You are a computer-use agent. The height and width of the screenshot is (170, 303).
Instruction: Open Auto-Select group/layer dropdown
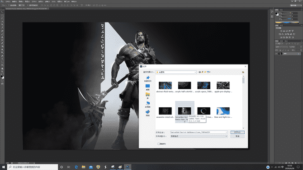(21, 5)
